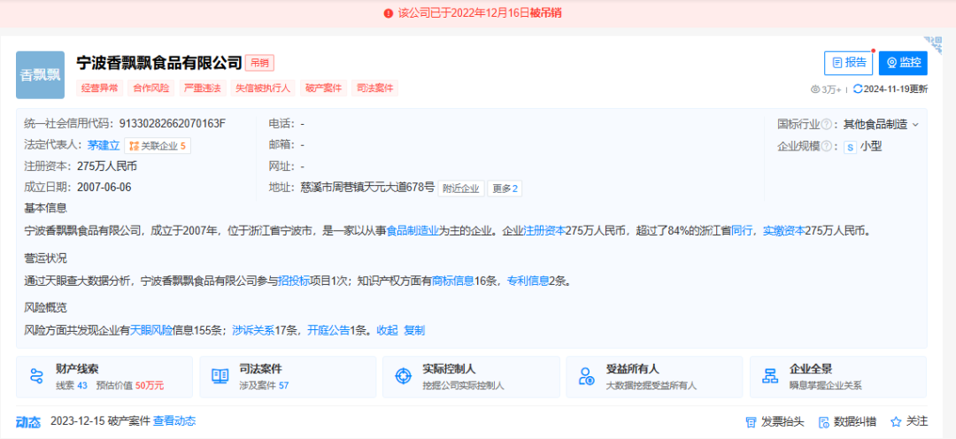Click the 发票抬头 invoice icon
956x439 pixels.
coord(752,422)
